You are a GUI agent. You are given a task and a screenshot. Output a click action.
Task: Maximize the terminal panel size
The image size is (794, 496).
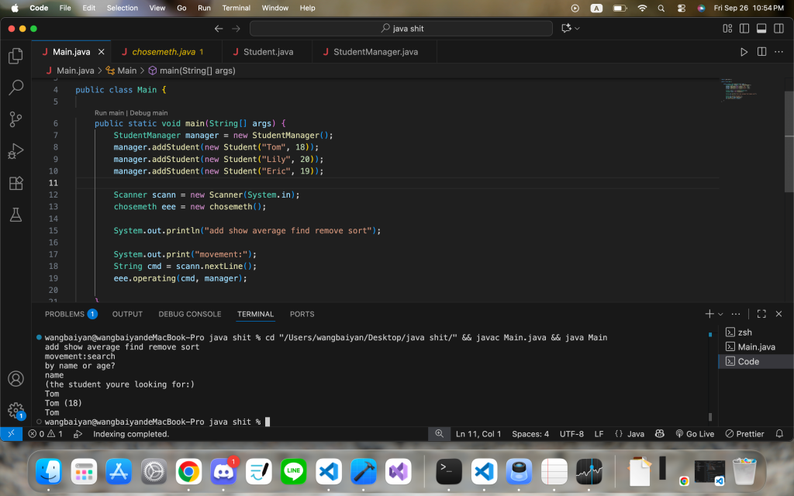click(x=761, y=314)
